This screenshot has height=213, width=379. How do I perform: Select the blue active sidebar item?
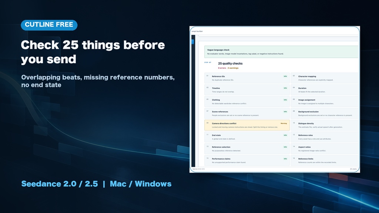click(x=192, y=41)
